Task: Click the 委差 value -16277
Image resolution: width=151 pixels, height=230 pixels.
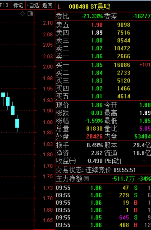Action: pyautogui.click(x=141, y=16)
